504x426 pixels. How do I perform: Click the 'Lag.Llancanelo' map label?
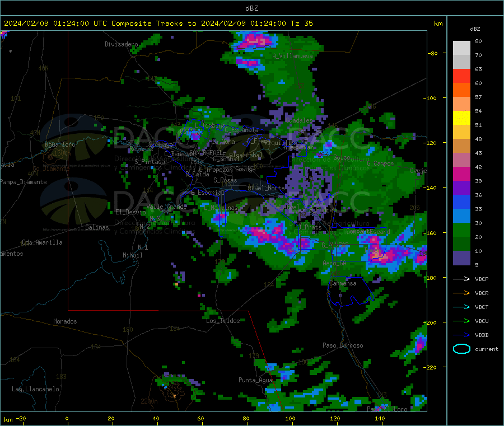35,389
